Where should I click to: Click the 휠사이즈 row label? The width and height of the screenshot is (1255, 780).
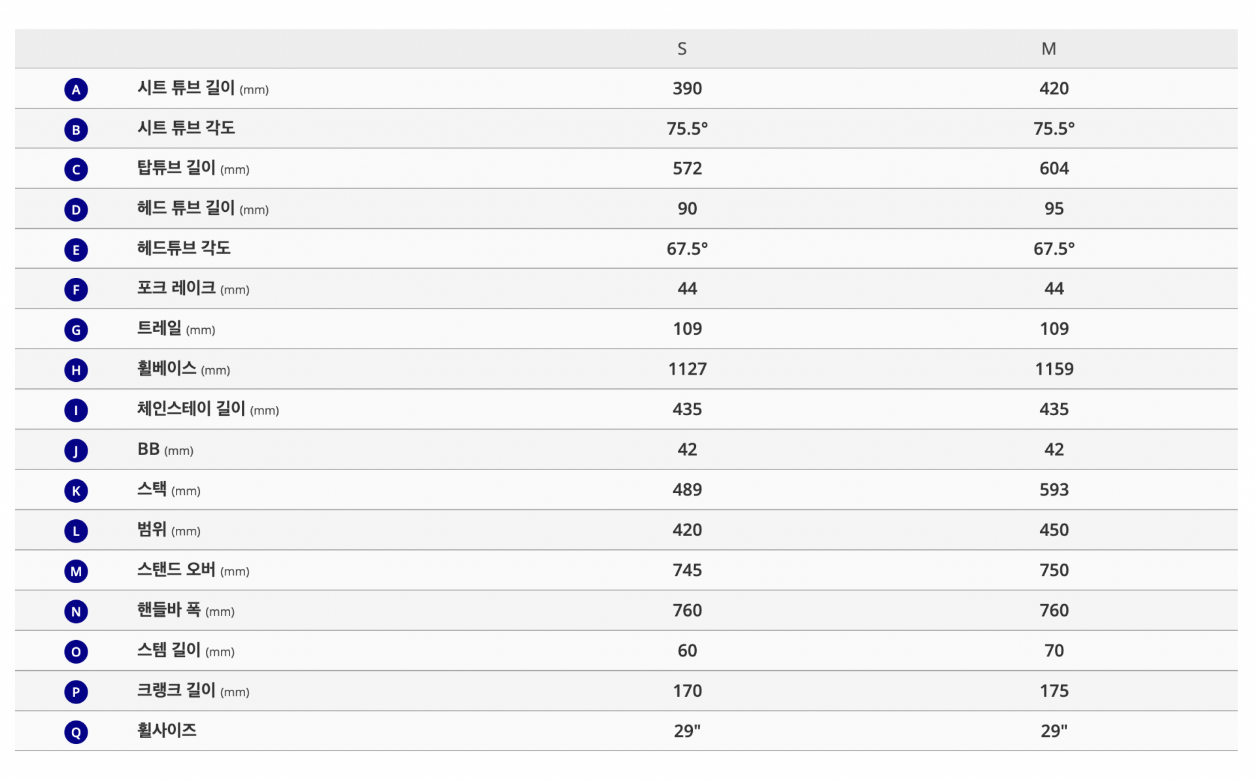pos(167,730)
